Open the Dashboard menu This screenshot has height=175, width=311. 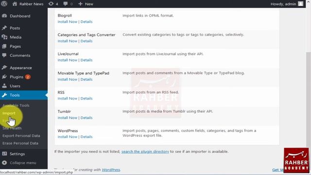20,16
